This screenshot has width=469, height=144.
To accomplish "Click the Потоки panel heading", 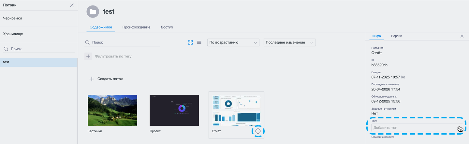I will 10,5.
